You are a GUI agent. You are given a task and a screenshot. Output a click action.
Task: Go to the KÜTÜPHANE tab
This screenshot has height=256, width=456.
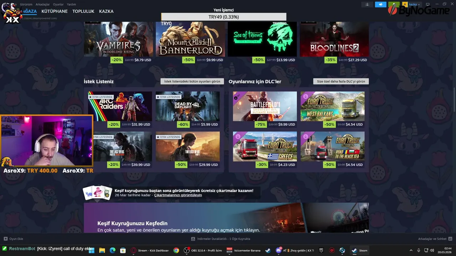pos(55,11)
